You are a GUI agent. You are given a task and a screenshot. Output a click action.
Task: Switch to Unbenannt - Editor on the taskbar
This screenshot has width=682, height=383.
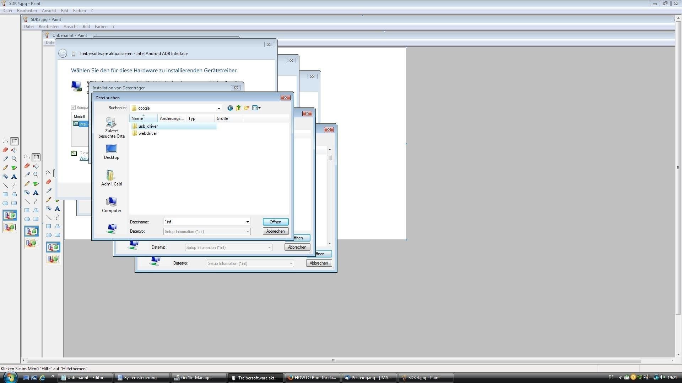(85, 378)
